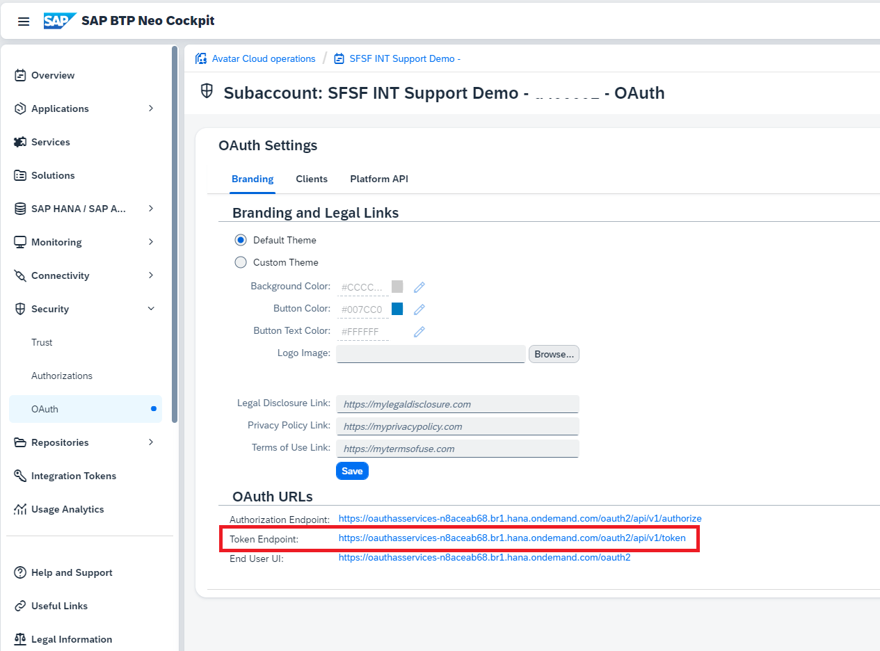Open the Token Endpoint URL
Viewport: 880px width, 651px height.
pos(512,538)
